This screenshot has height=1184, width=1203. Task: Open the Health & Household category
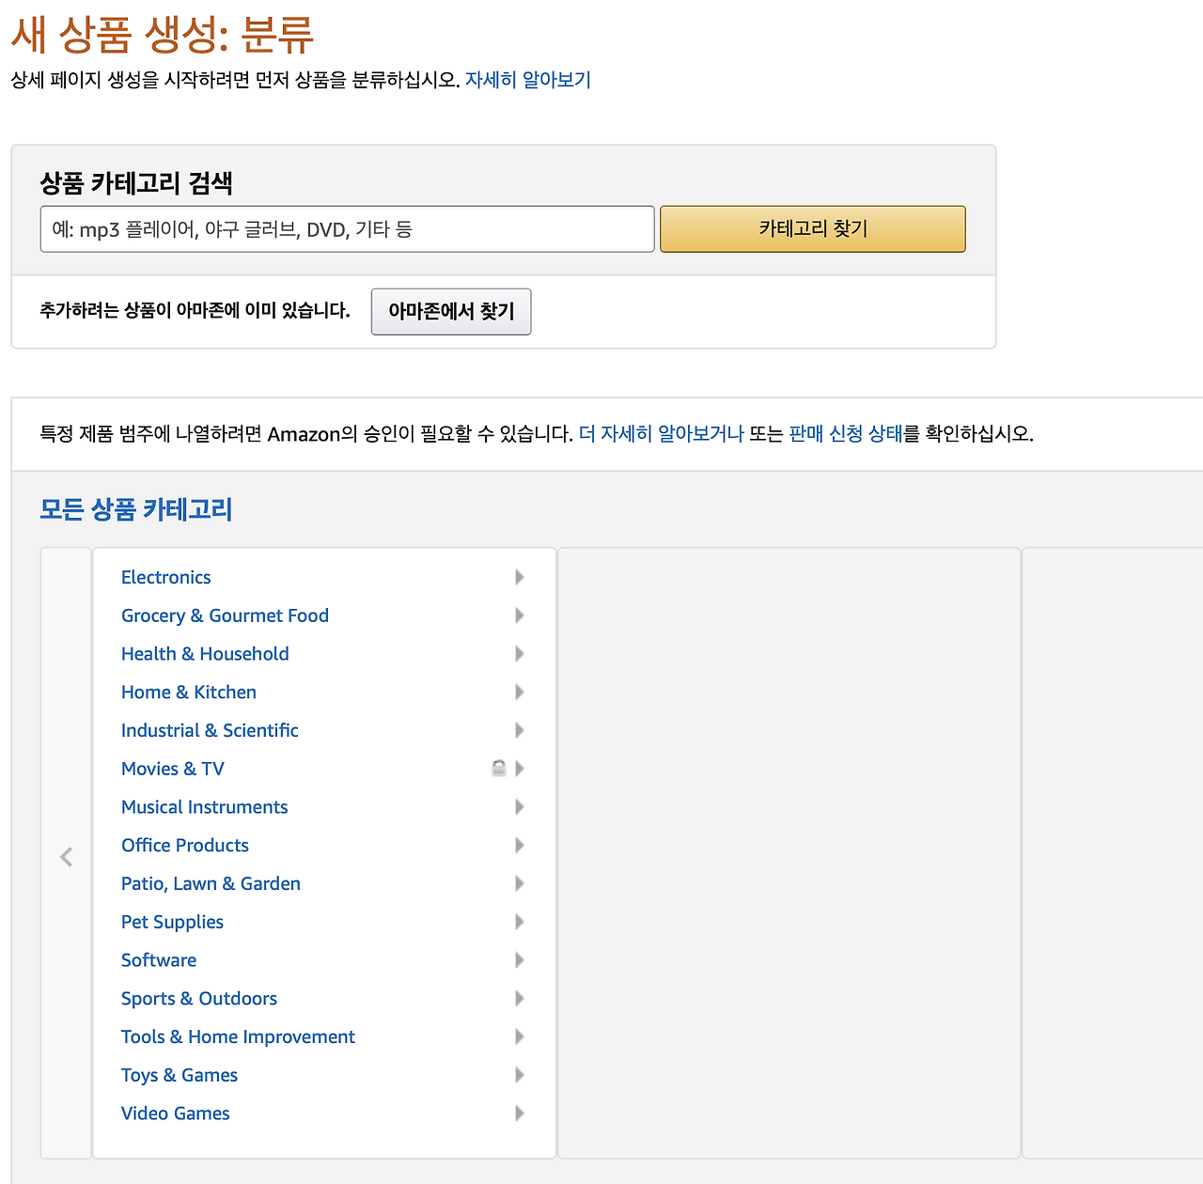[x=205, y=654]
